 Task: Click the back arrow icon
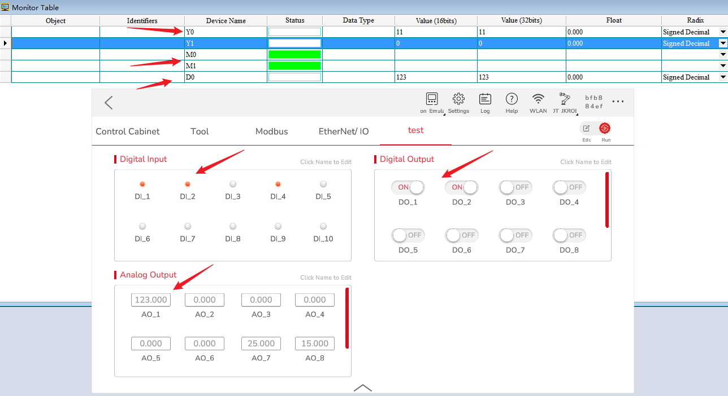(109, 103)
